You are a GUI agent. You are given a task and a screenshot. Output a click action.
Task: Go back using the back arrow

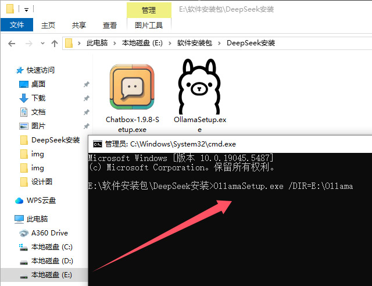pos(12,44)
